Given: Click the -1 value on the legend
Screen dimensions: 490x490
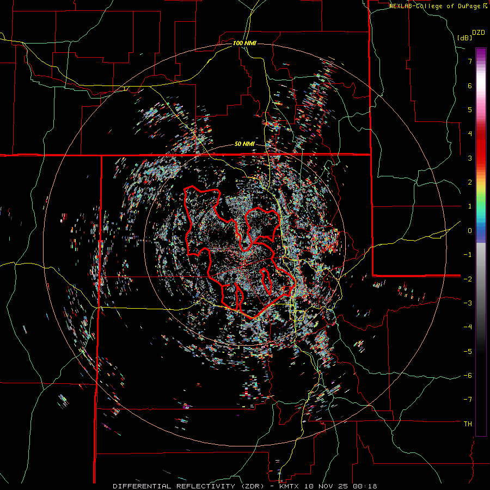Looking at the screenshot, I should tap(468, 255).
